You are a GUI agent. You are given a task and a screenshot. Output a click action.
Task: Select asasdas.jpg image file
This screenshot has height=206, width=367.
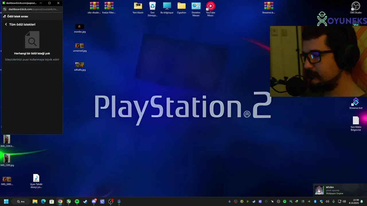(80, 28)
